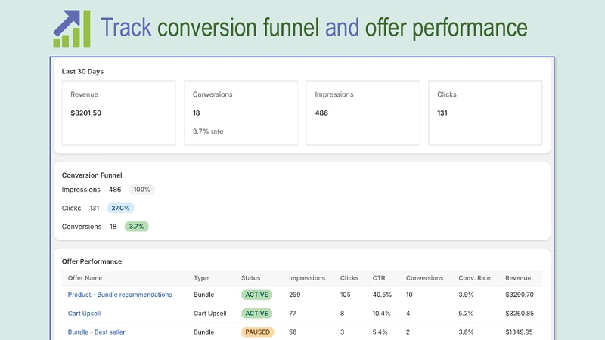Click the $3290.70 revenue cell
This screenshot has width=605, height=340.
point(520,295)
